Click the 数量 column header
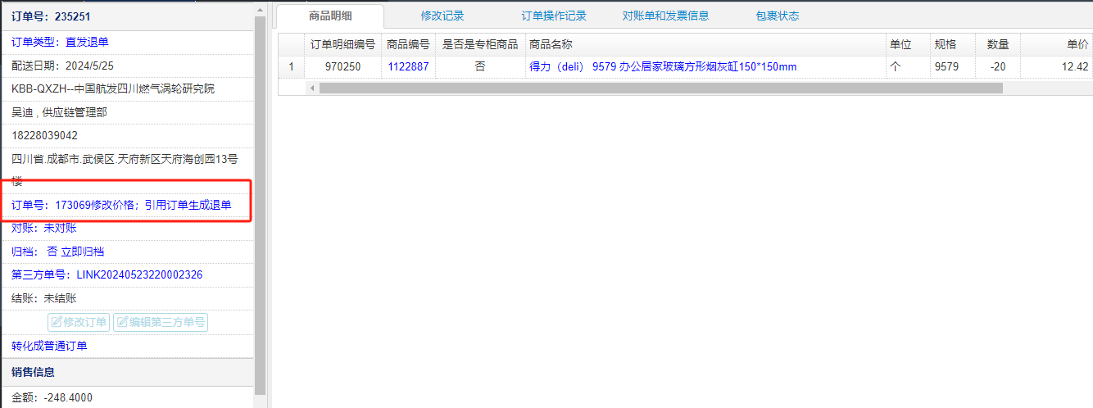Screen dimensions: 1093x408 click(x=997, y=44)
